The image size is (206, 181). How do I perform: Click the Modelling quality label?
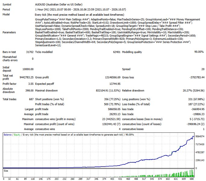pyautogui.click(x=132, y=52)
